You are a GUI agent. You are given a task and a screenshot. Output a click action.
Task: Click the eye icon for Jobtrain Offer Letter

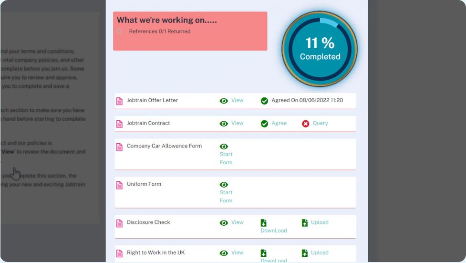(224, 101)
